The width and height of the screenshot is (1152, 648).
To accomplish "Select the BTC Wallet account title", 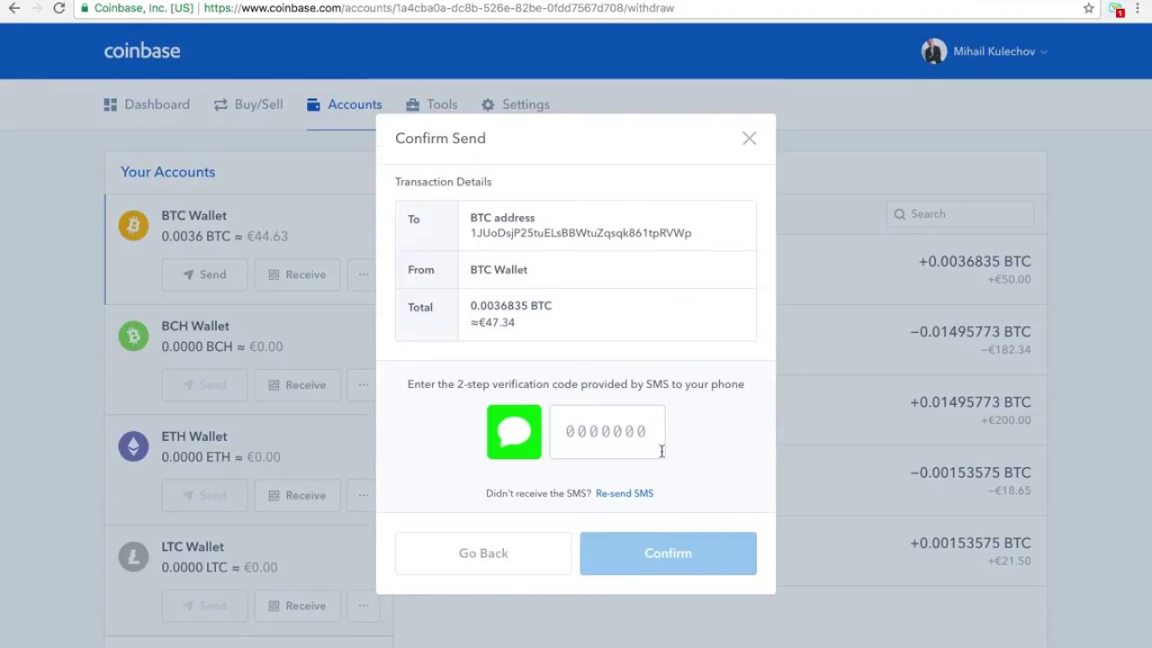I will 193,216.
